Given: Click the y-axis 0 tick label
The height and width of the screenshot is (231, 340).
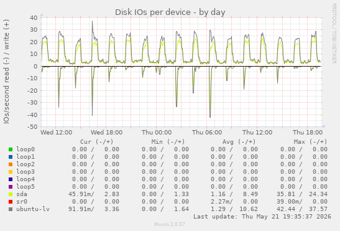Looking at the screenshot, I should click(x=35, y=66).
